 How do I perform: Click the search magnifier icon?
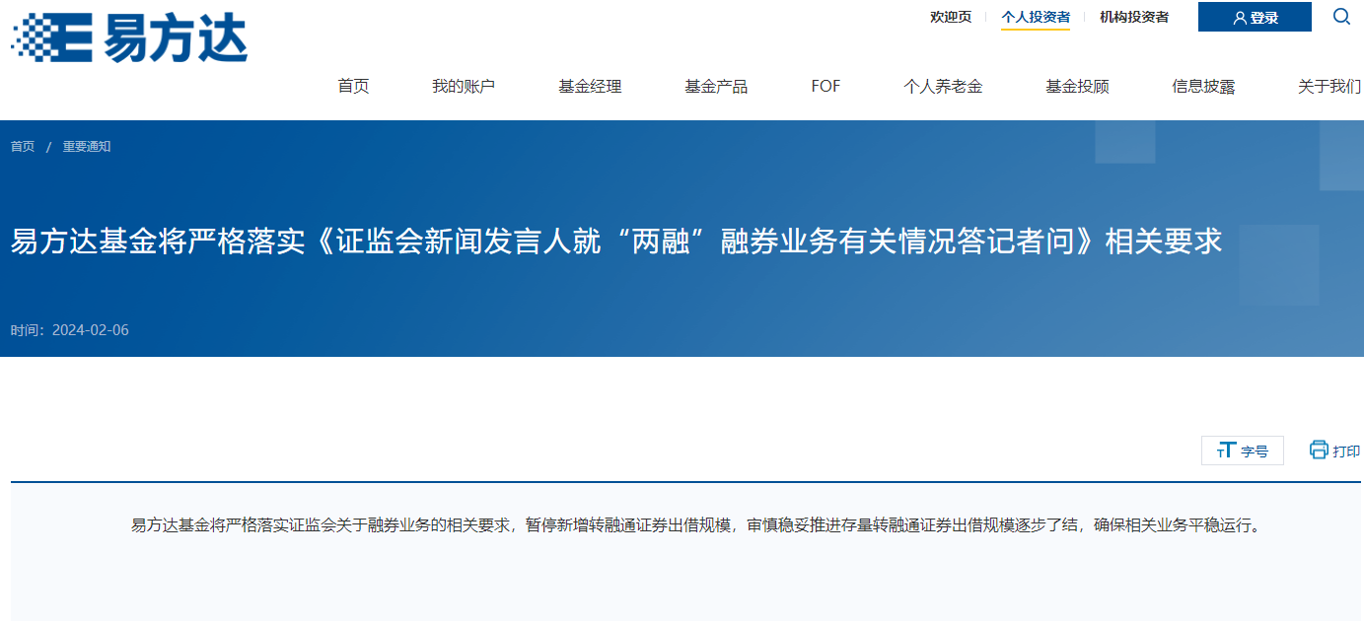[x=1341, y=17]
